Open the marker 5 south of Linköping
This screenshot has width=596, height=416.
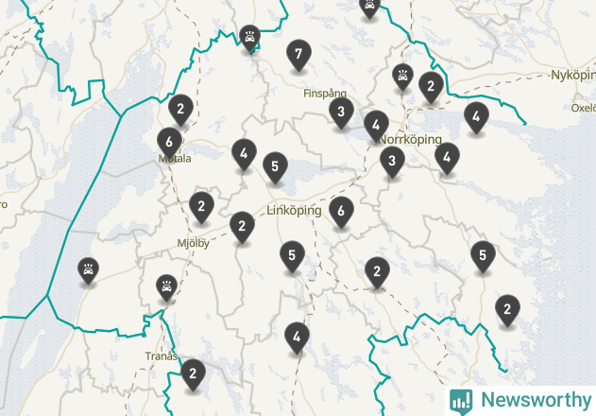[292, 257]
